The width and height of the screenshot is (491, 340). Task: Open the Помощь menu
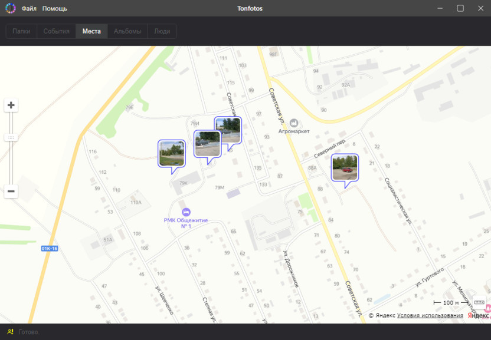pos(54,9)
